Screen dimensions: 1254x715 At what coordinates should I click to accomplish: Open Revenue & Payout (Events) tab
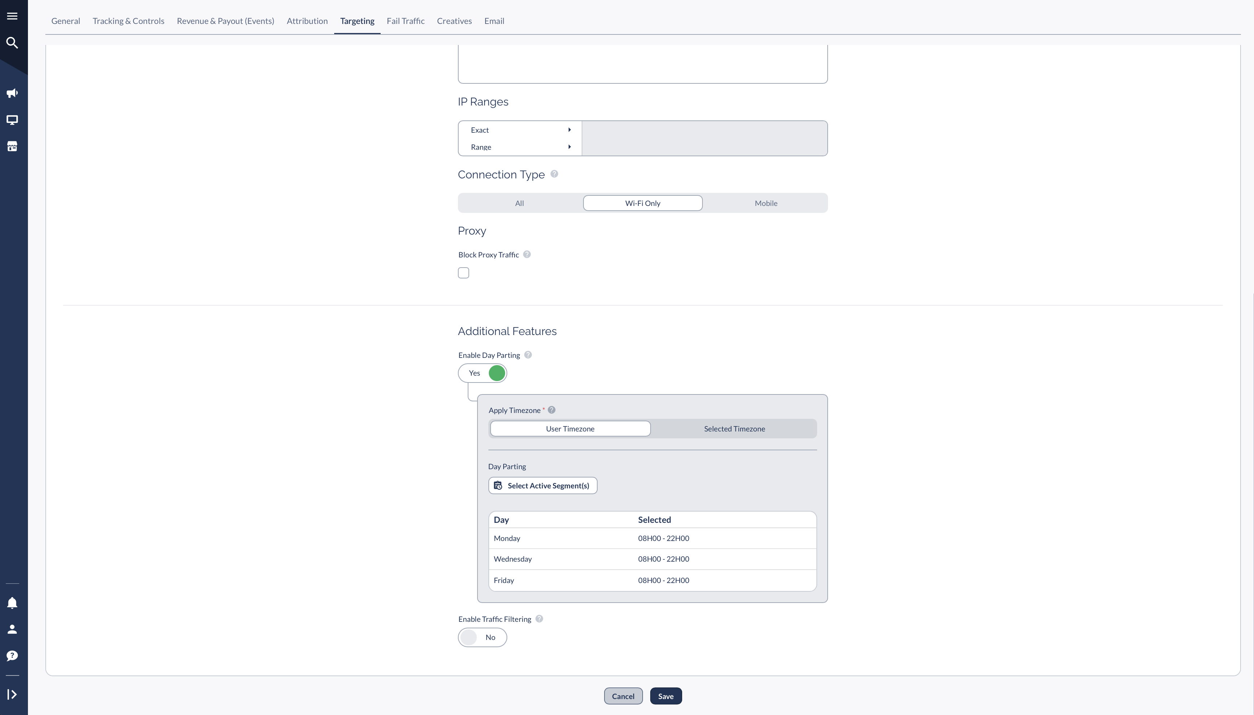point(226,21)
